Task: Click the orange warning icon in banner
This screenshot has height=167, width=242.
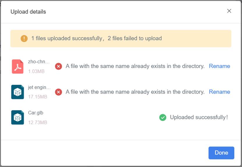Action: [x=24, y=38]
